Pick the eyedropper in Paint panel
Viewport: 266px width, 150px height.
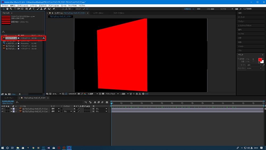pos(263,65)
